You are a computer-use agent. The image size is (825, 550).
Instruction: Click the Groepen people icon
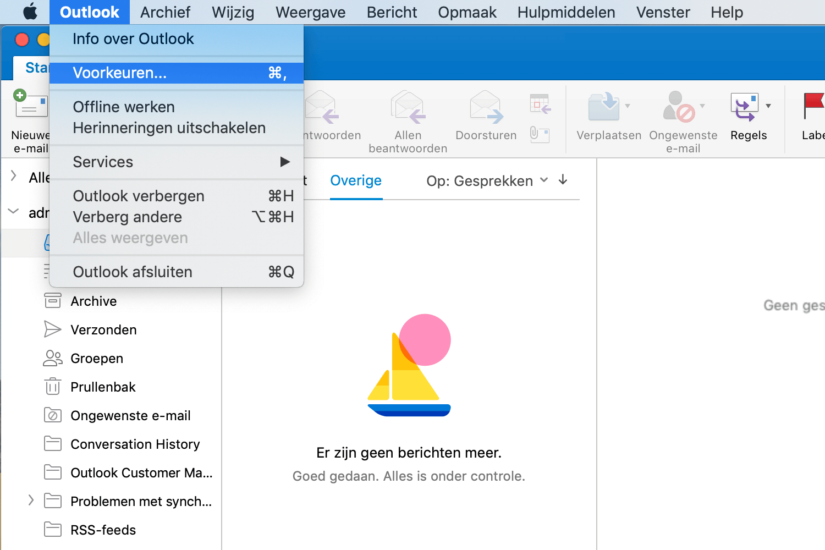click(x=53, y=358)
